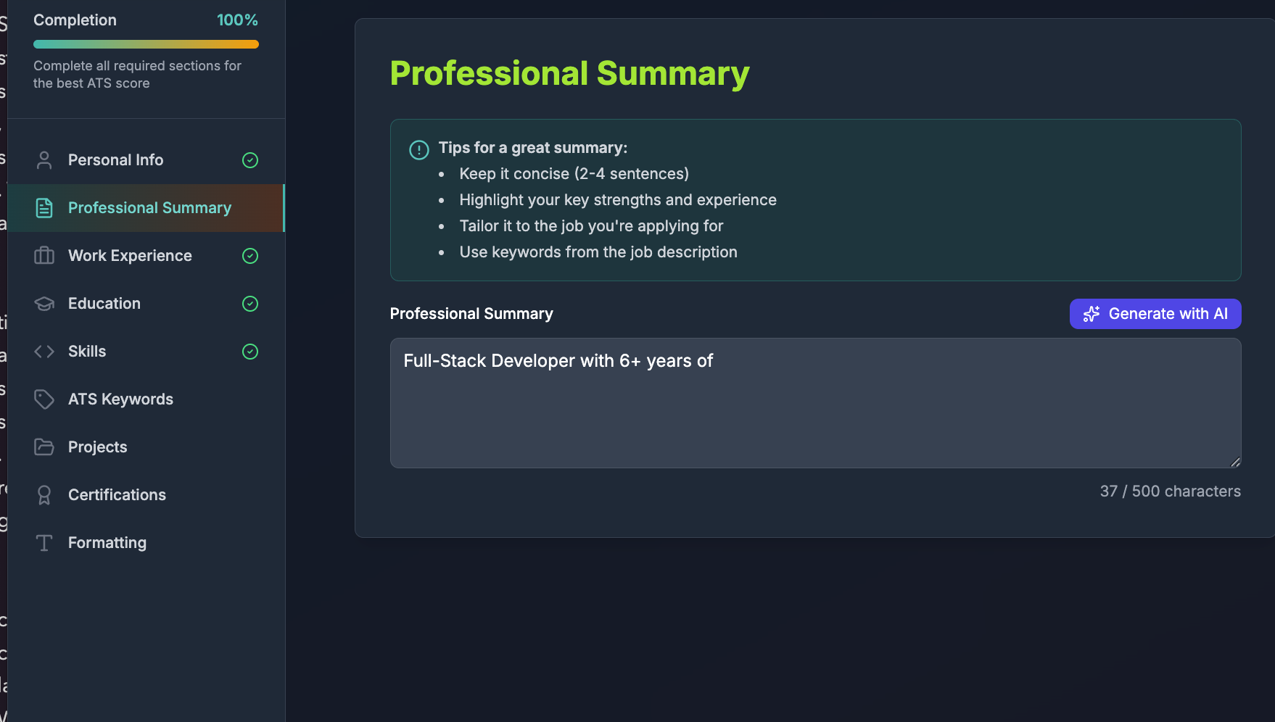Viewport: 1275px width, 722px height.
Task: Click the Generate with AI button
Action: coord(1155,314)
